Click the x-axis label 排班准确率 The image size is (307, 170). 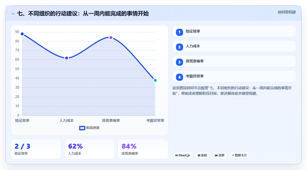pos(111,120)
